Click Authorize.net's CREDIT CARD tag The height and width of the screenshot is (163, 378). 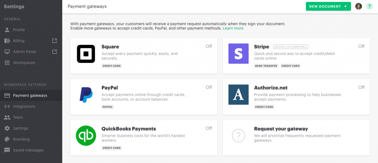(264, 107)
